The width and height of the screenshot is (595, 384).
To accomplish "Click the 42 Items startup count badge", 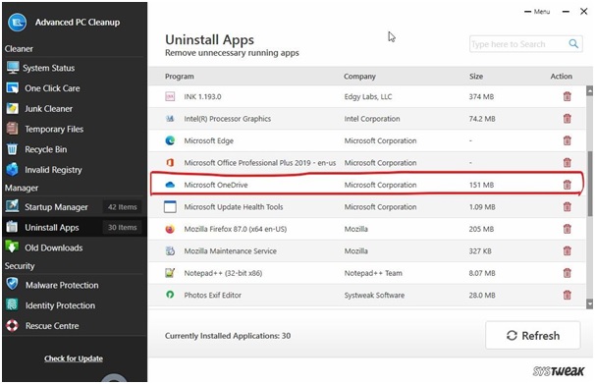I will 122,207.
